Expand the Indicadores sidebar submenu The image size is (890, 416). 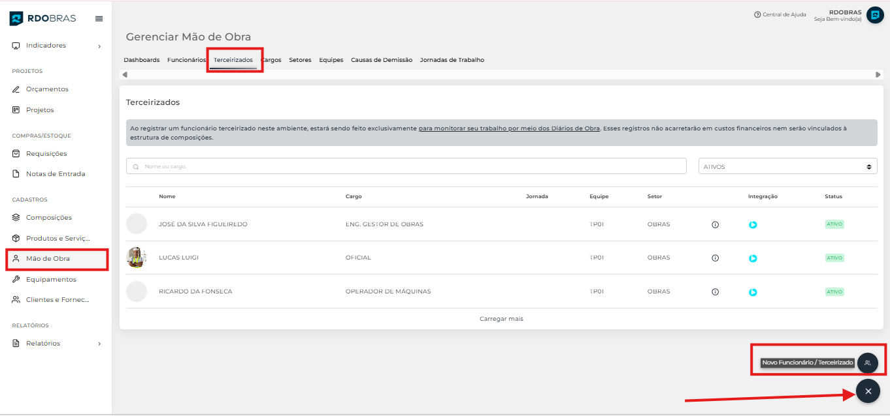coord(99,46)
